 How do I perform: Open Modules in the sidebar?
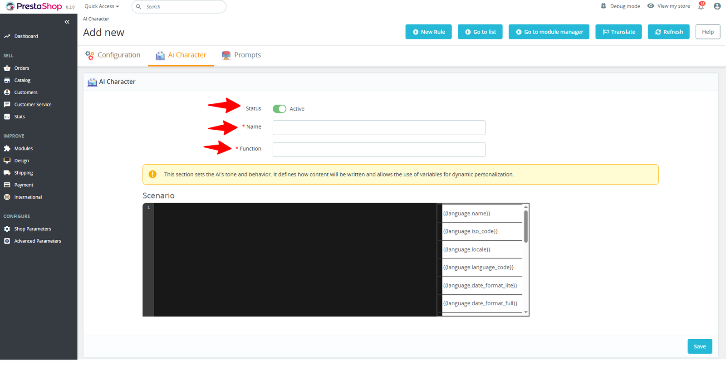[23, 148]
